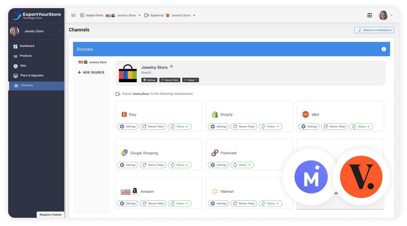Click the user avatar in the sidebar
The height and width of the screenshot is (226, 407).
coord(14,31)
